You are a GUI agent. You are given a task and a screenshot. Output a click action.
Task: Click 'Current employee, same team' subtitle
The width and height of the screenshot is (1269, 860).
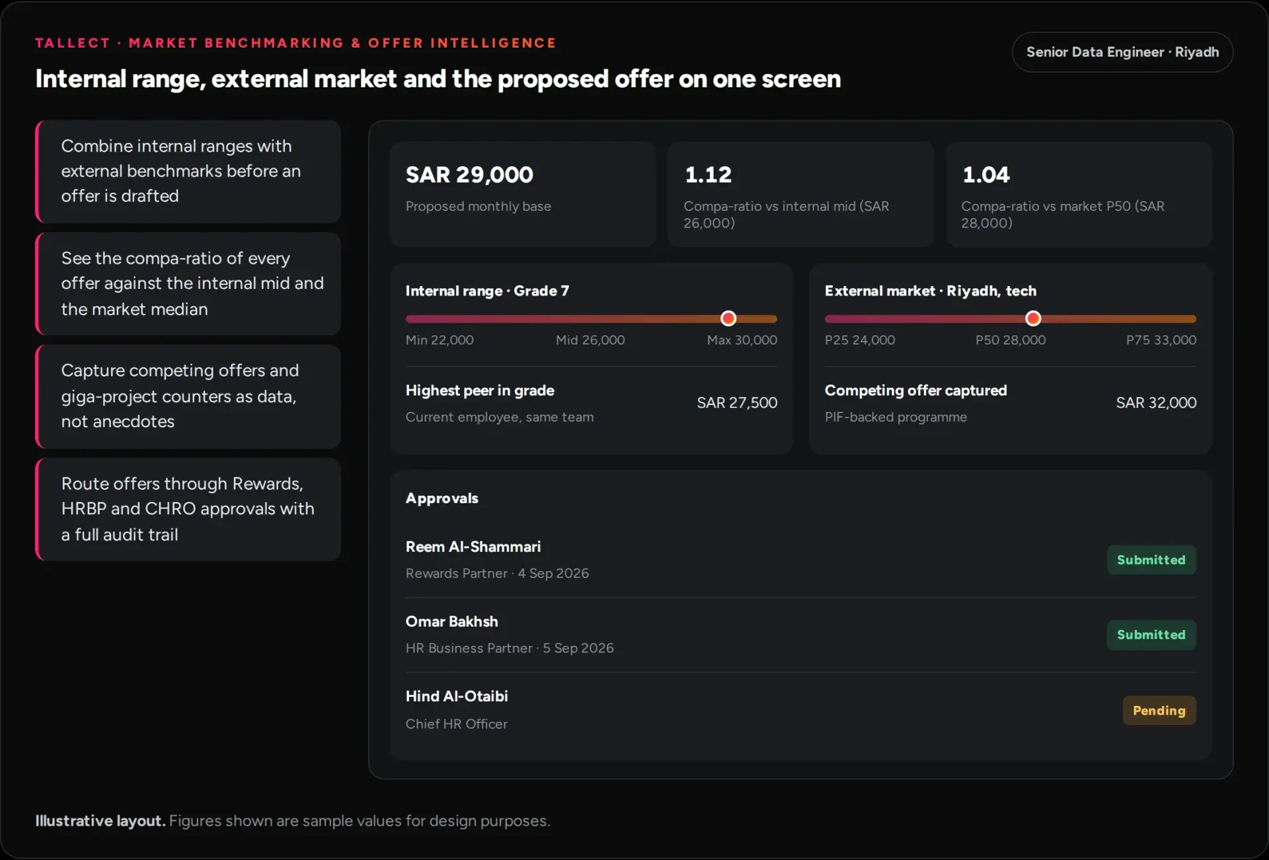[500, 417]
